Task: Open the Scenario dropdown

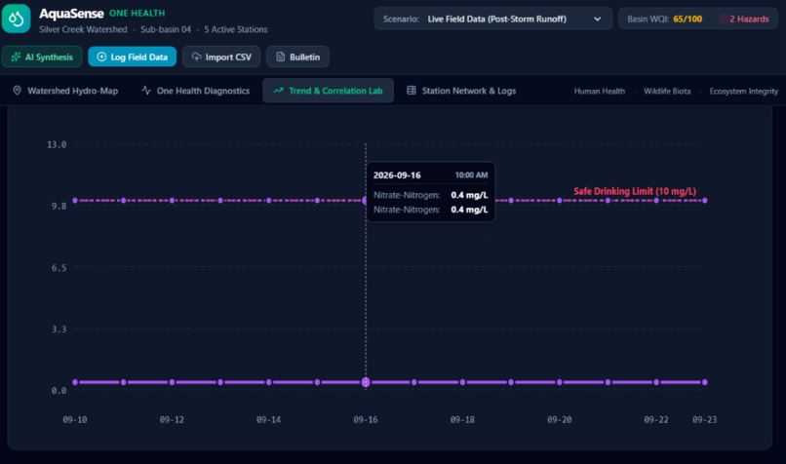Action: pyautogui.click(x=492, y=19)
